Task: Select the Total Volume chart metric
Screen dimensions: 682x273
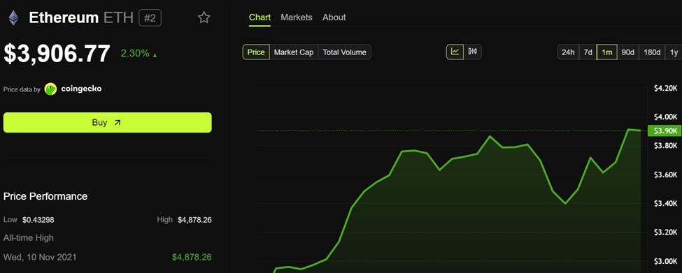Action: [x=344, y=52]
